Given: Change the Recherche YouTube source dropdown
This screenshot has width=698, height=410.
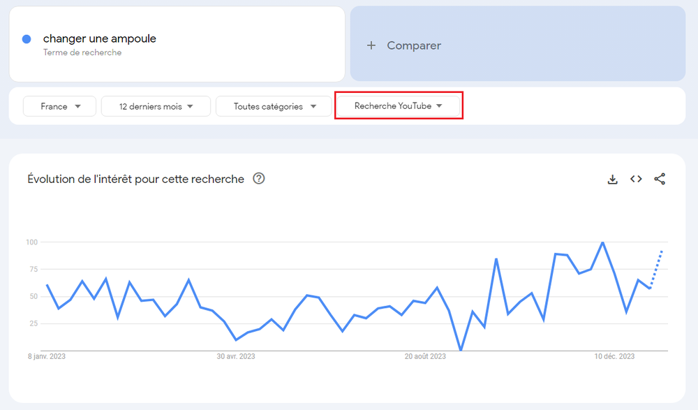Looking at the screenshot, I should point(399,106).
